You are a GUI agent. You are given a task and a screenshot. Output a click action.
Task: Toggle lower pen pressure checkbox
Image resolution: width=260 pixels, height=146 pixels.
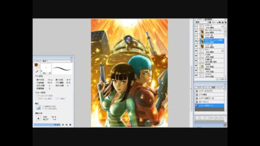point(43,109)
